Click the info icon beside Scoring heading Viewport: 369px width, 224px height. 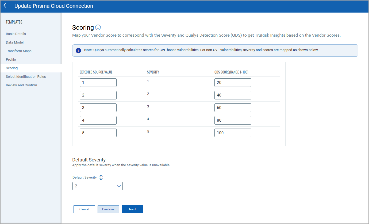click(98, 27)
